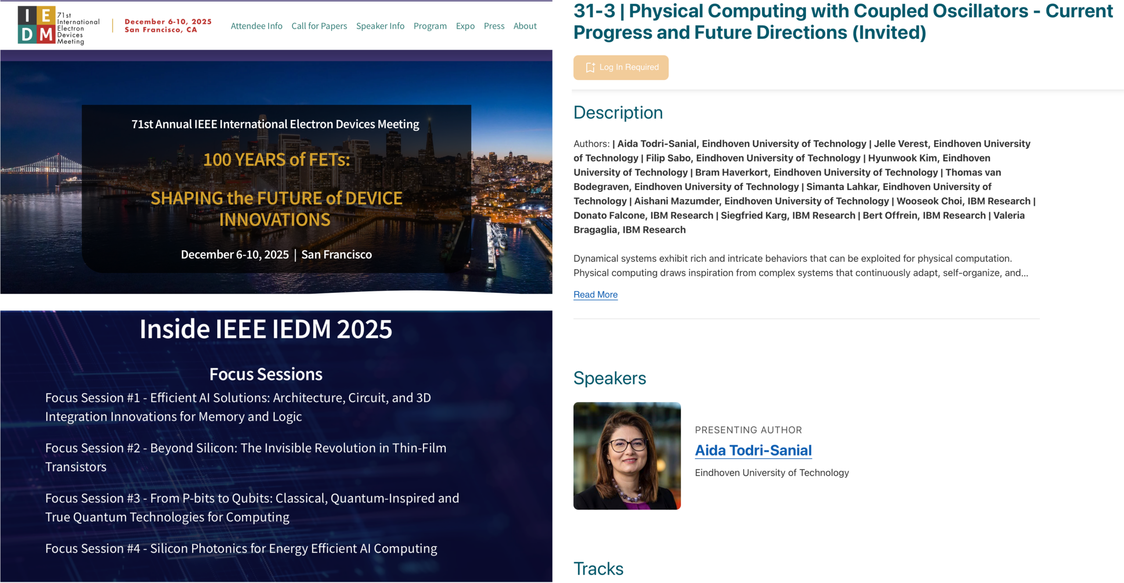Screen dimensions: 1124x583
Task: Open the Speaker Info menu
Action: tap(380, 26)
